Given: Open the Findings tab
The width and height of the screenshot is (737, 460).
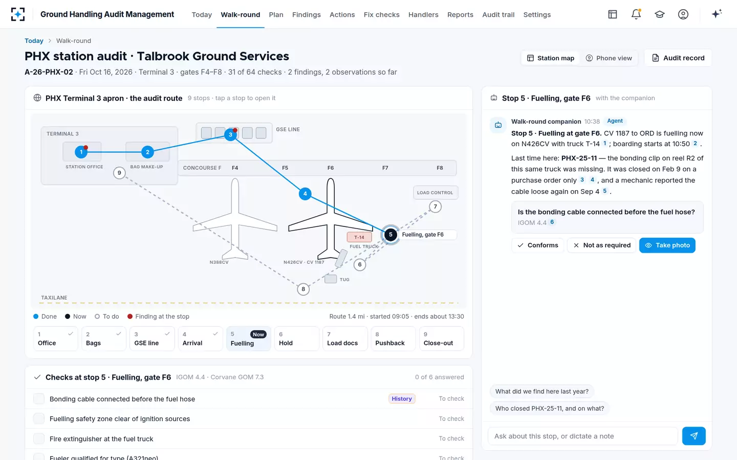Looking at the screenshot, I should 307,15.
